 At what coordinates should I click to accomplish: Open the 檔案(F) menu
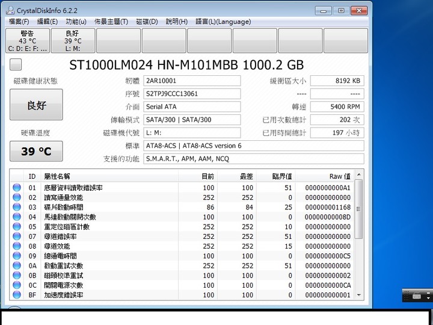pos(19,22)
